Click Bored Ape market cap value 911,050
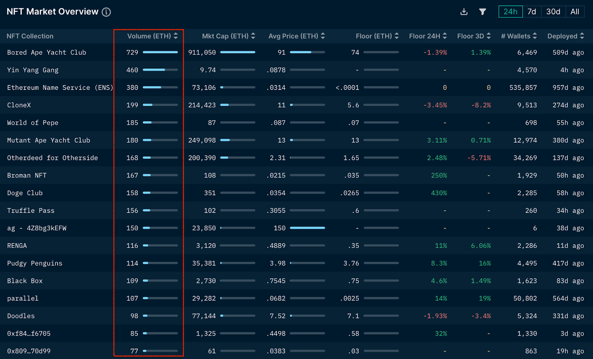The width and height of the screenshot is (593, 359). (202, 52)
